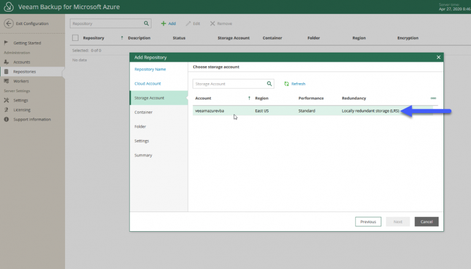Click the Storage Account column header in main table
Viewport: 471px width, 269px height.
click(x=234, y=38)
